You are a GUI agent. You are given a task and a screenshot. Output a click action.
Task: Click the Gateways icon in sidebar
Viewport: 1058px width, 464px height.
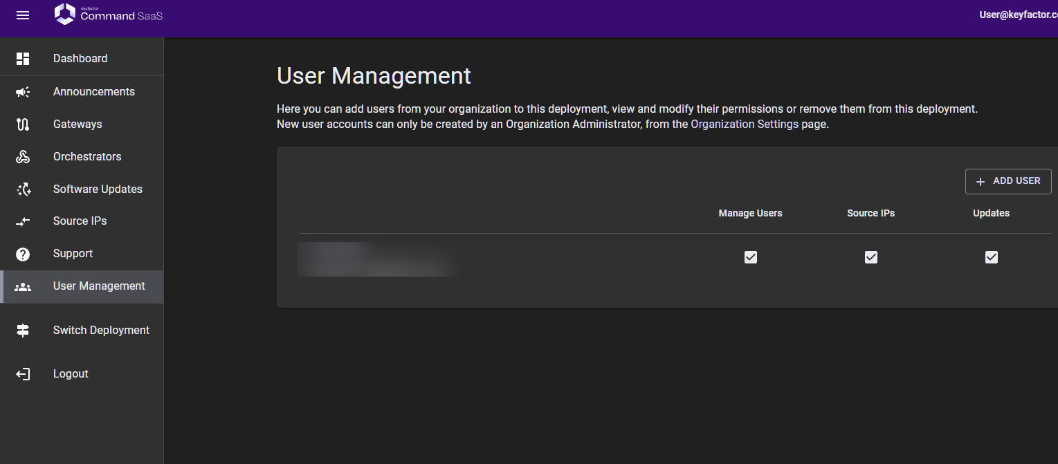coord(23,124)
